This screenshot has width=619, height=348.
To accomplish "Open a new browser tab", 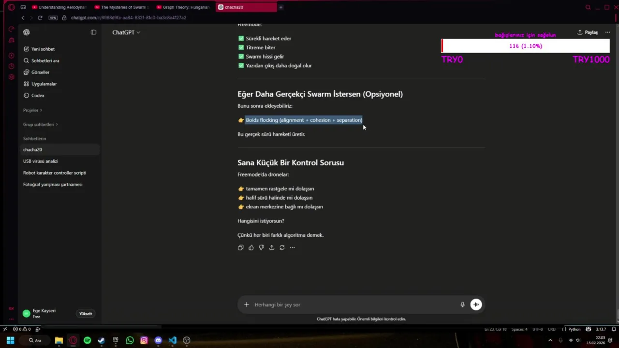I will (x=280, y=7).
